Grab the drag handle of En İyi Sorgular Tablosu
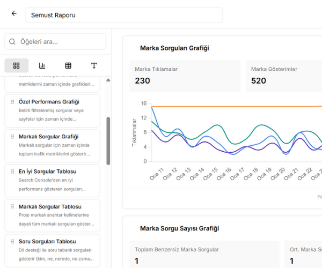 [12, 172]
